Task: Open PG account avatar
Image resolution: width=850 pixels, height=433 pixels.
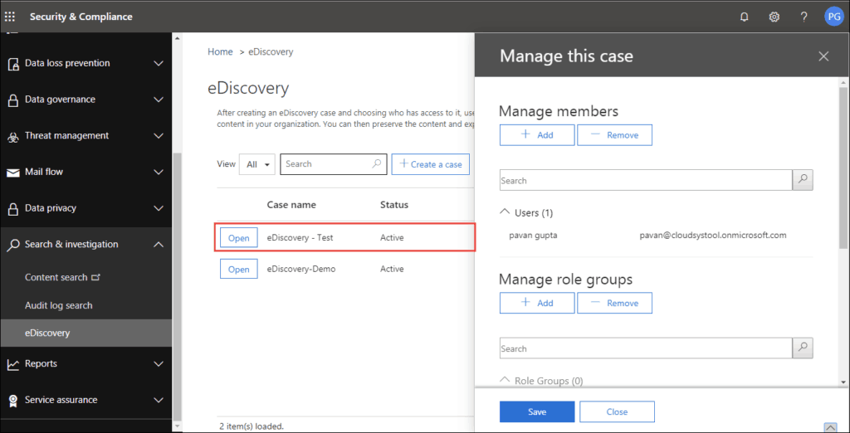Action: [x=833, y=17]
